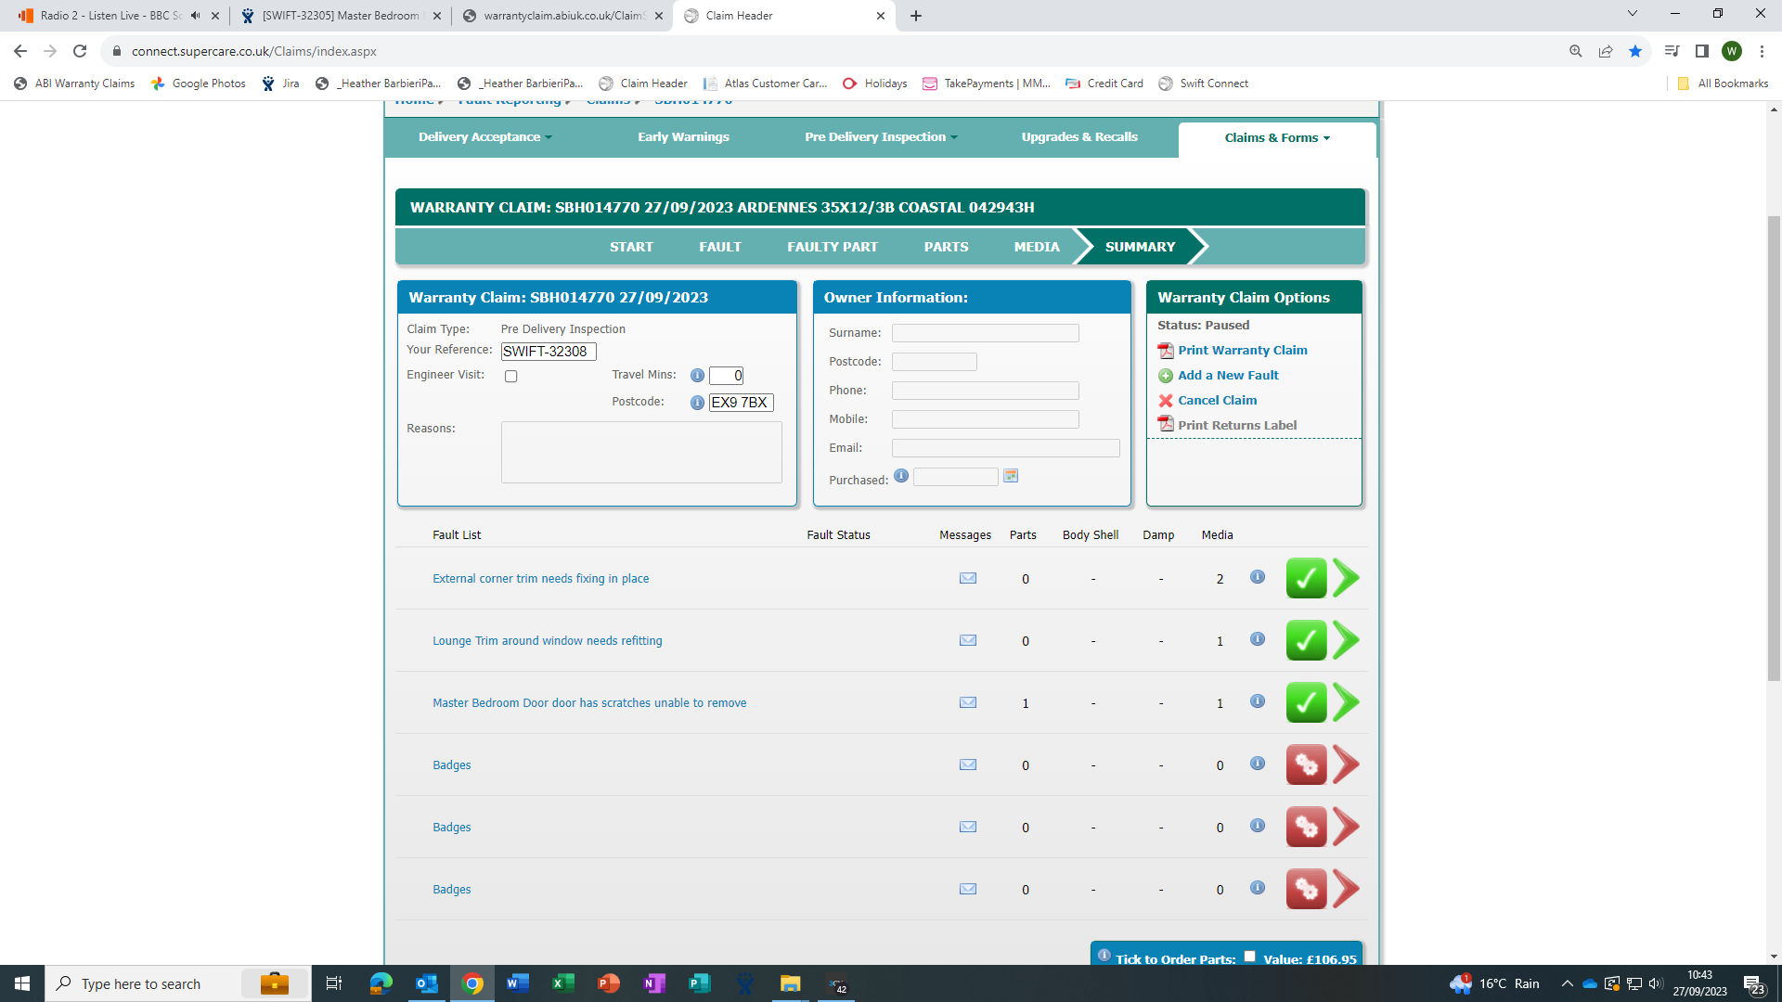The image size is (1782, 1002).
Task: Open Outlook from the Windows taskbar
Action: (x=426, y=983)
